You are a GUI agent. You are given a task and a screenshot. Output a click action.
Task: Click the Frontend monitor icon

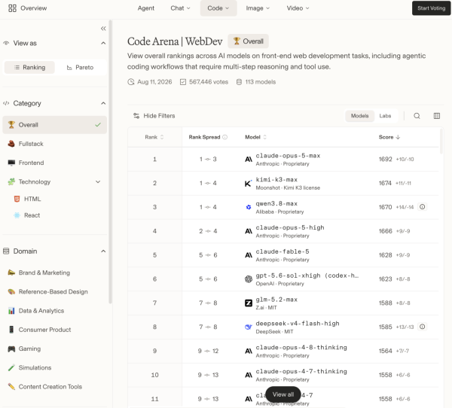coord(11,163)
